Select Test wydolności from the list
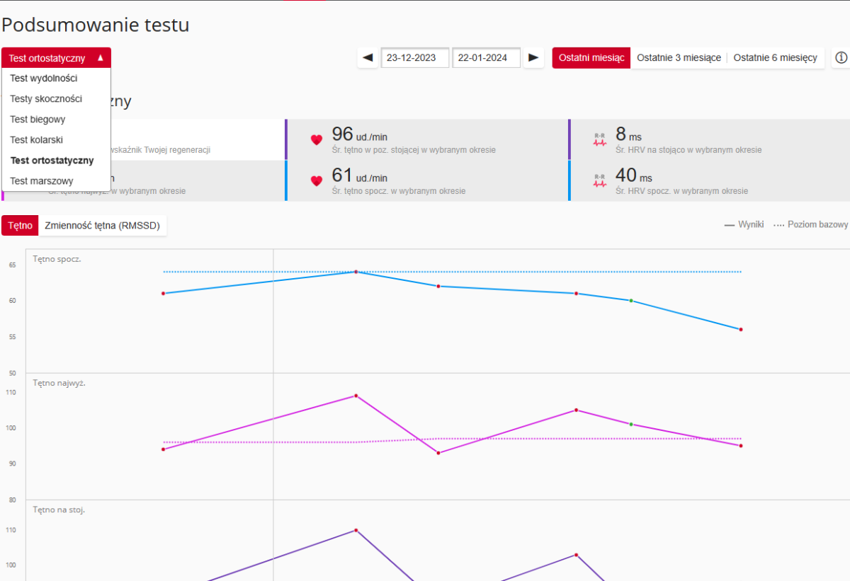850x581 pixels. click(x=44, y=79)
